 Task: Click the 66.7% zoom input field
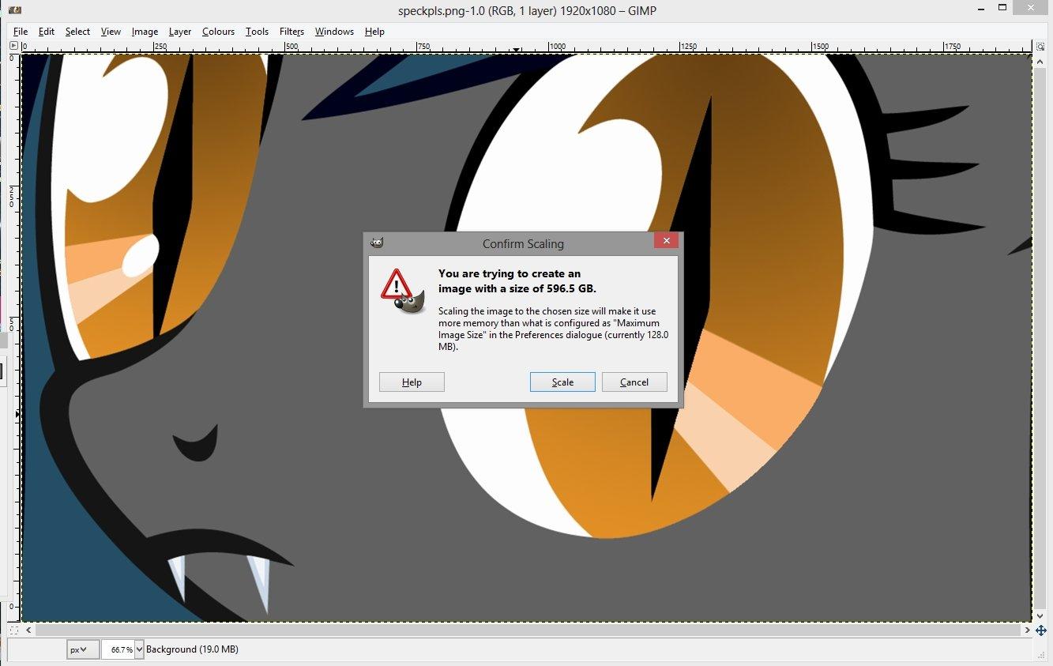pyautogui.click(x=118, y=649)
